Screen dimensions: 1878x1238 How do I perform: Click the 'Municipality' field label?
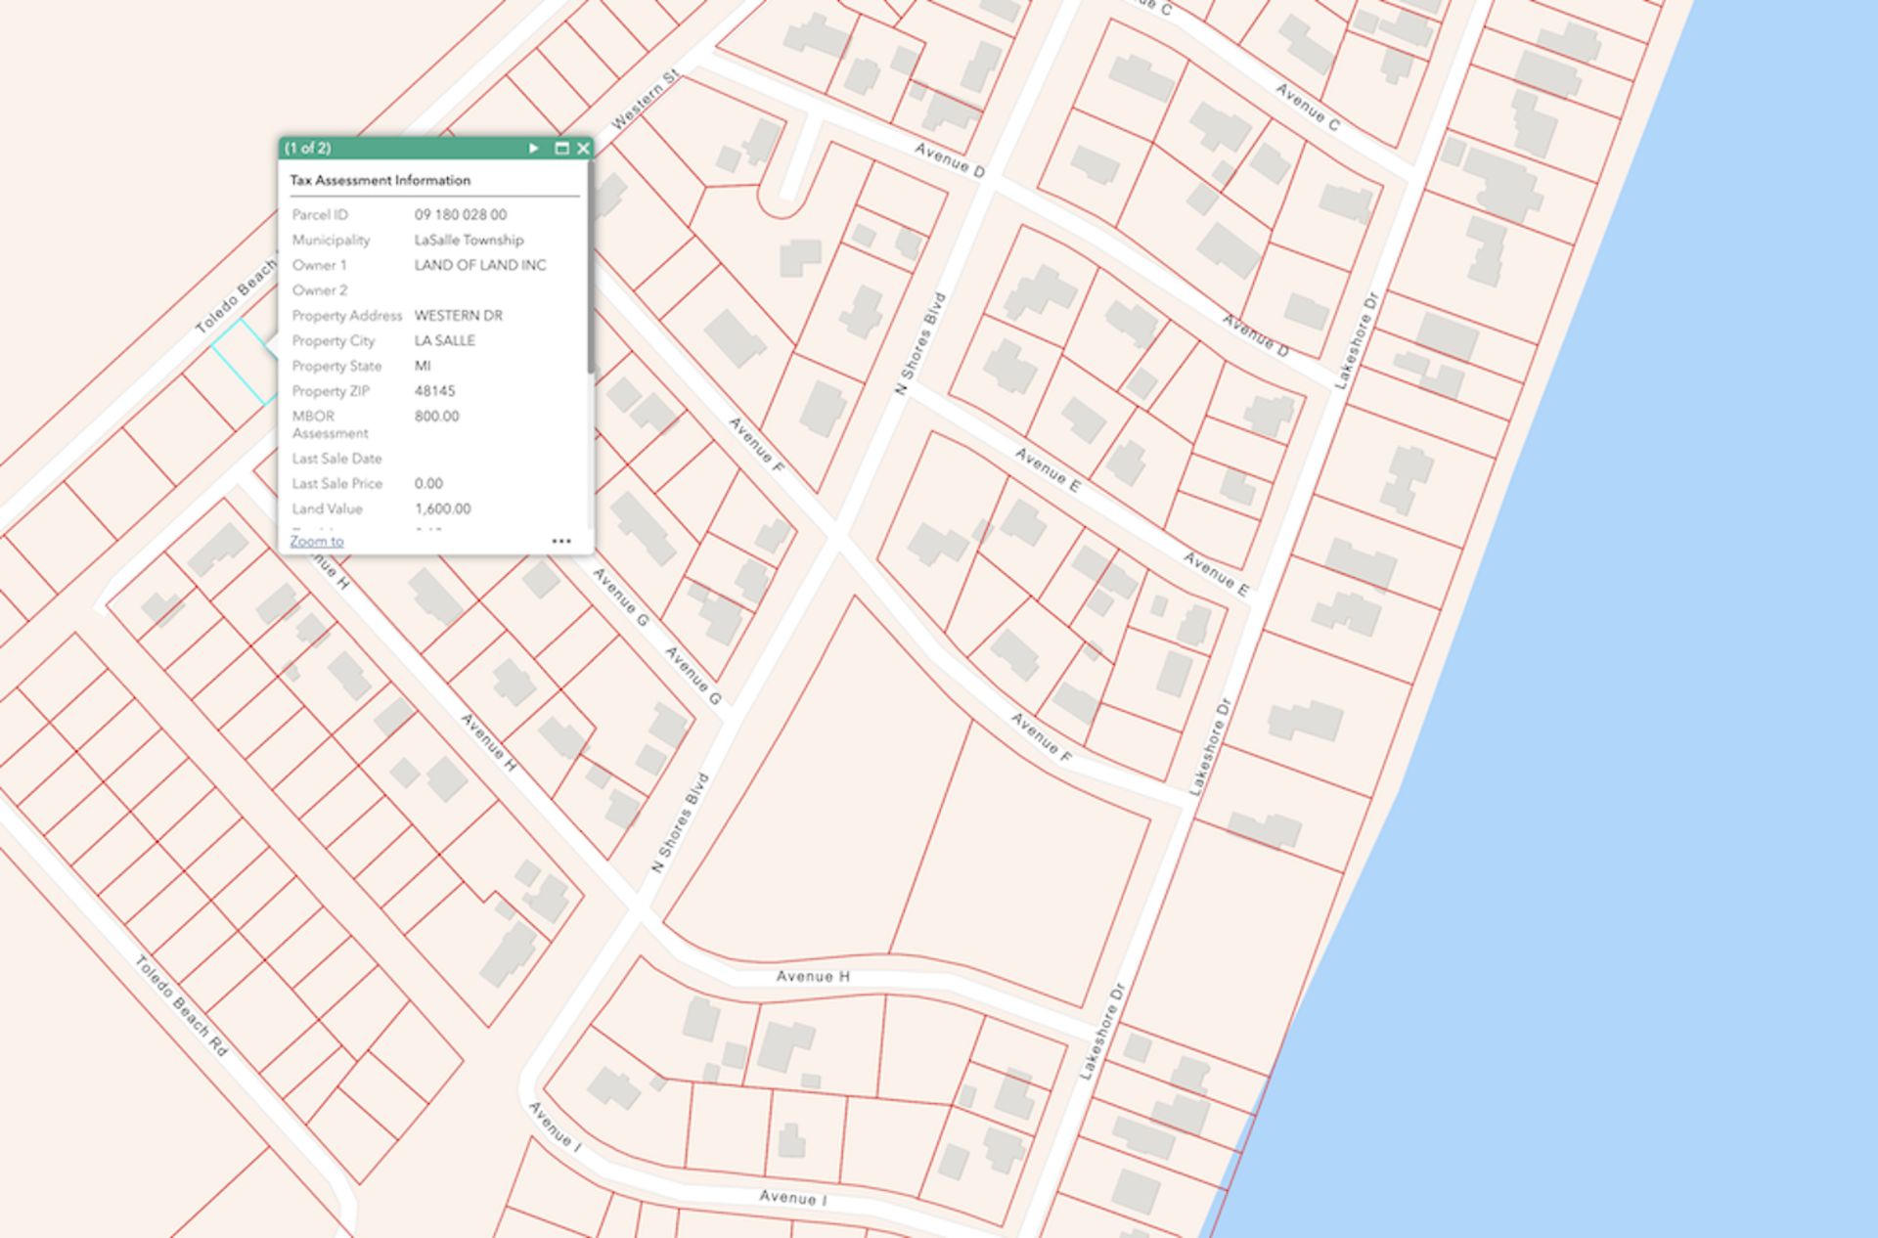tap(331, 240)
